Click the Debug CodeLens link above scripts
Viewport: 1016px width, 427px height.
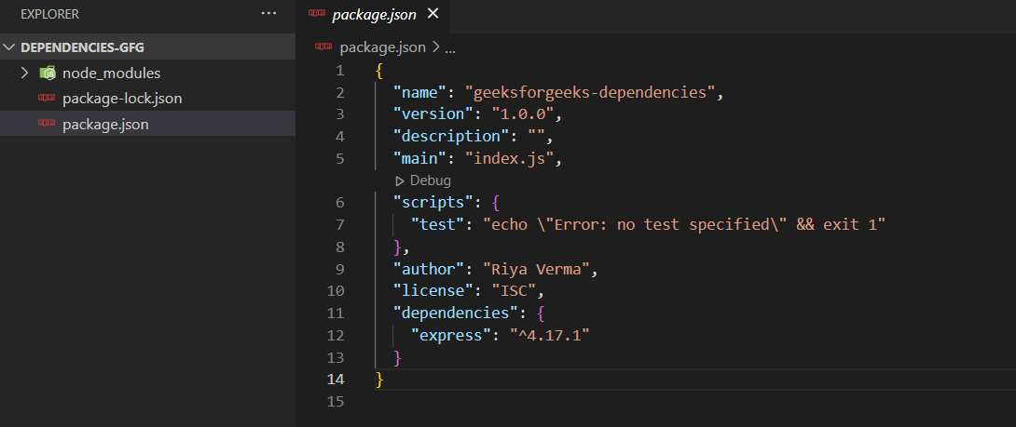(x=430, y=180)
